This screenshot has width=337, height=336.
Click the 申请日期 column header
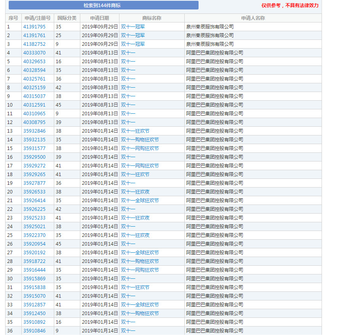pos(100,18)
